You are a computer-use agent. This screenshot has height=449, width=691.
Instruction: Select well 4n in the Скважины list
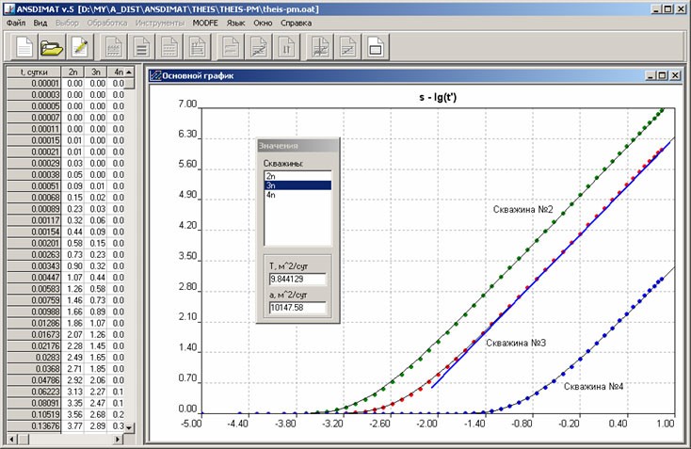[x=297, y=195]
